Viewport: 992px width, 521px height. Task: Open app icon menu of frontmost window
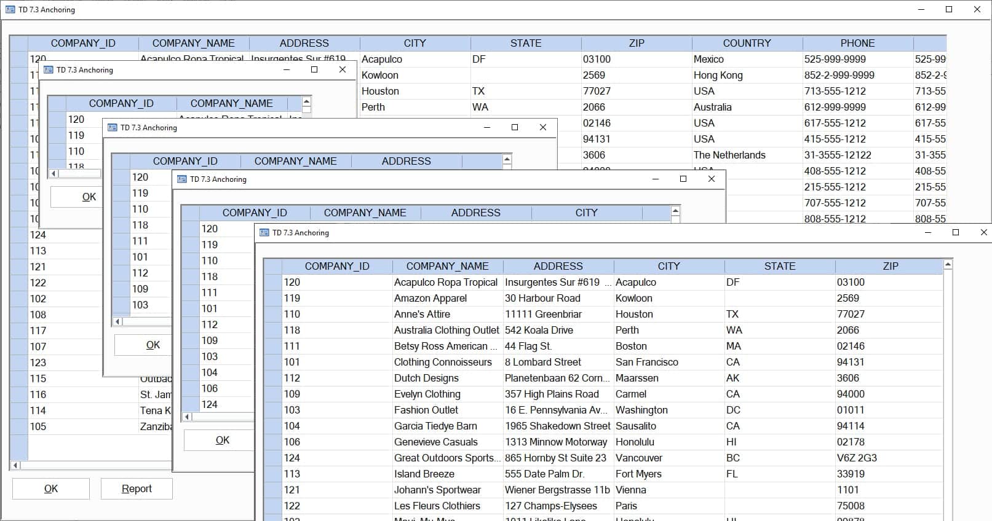tap(264, 233)
